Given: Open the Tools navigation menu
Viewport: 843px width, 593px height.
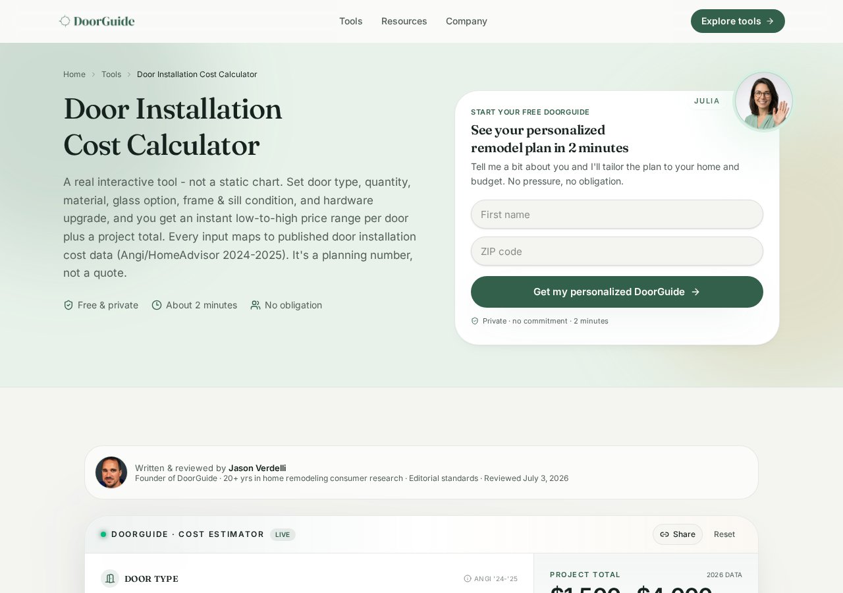Looking at the screenshot, I should pos(350,21).
